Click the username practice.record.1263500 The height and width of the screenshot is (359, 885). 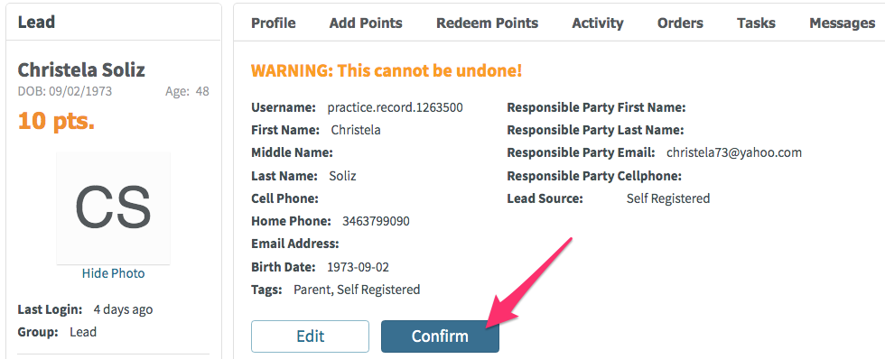pyautogui.click(x=396, y=107)
